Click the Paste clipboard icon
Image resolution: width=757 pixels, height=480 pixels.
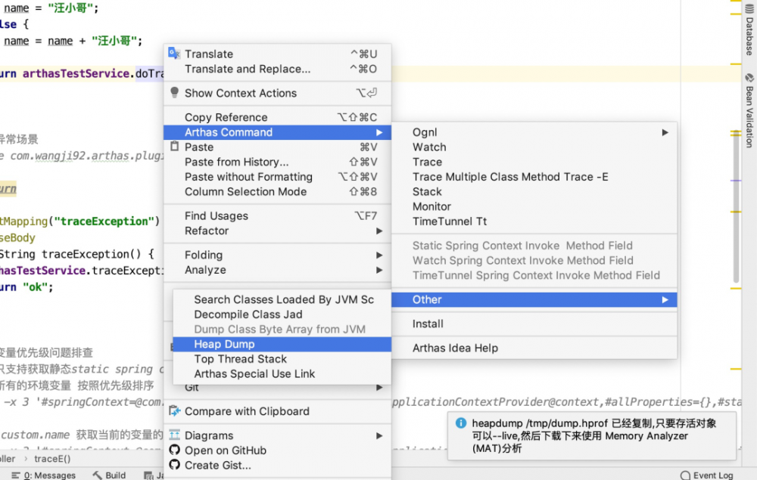[174, 147]
